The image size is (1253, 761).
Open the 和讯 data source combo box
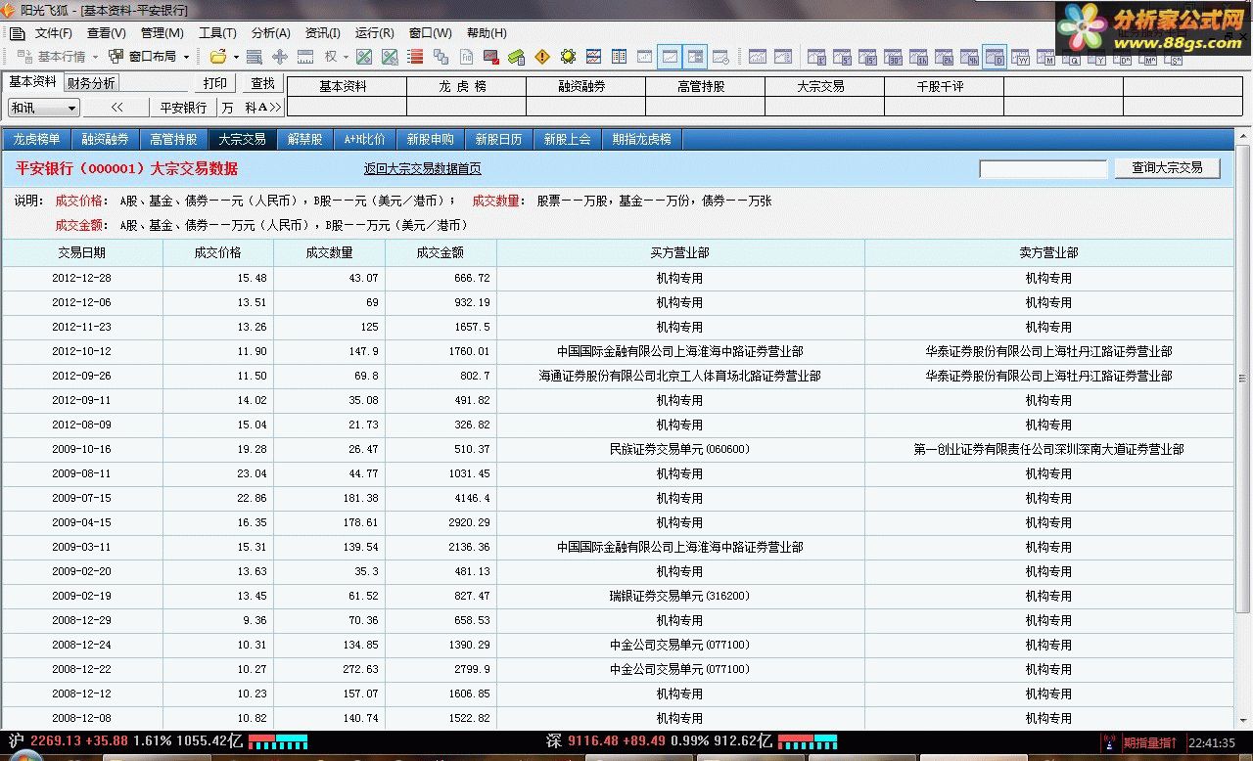click(x=44, y=108)
